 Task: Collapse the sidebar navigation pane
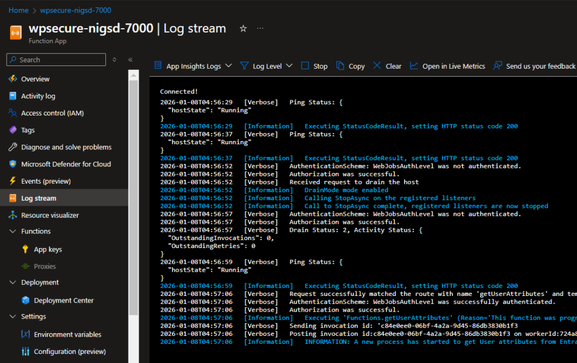click(130, 60)
